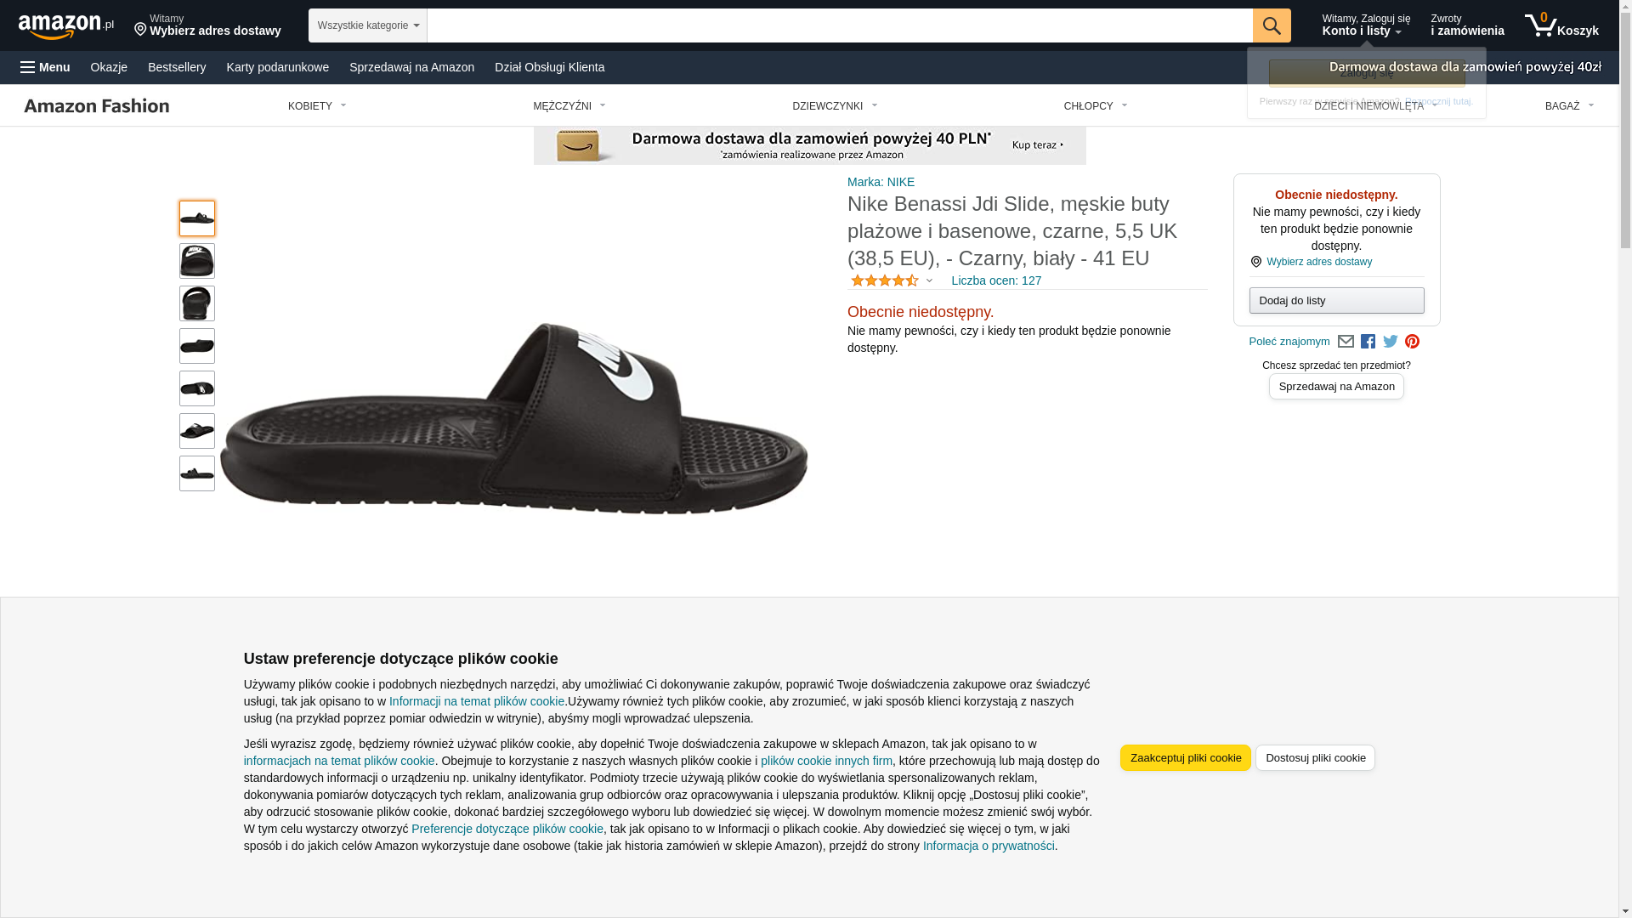The height and width of the screenshot is (918, 1632).
Task: Expand the KOBIETY fashion category menu
Action: [x=317, y=106]
